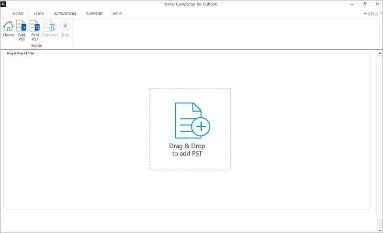383x233 pixels.
Task: Open the STYLE dropdown menu
Action: tap(375, 14)
